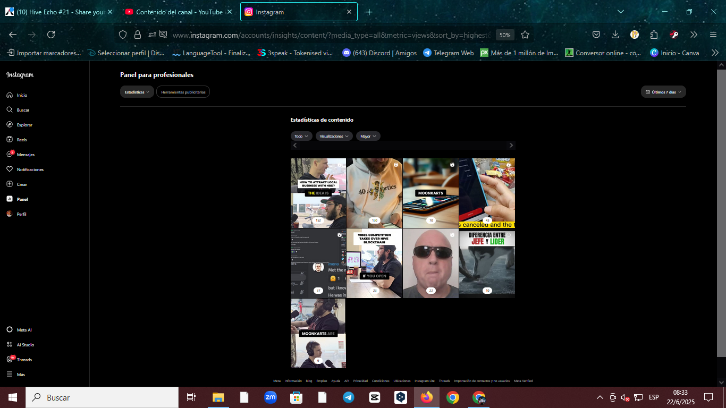Open the Más hamburger menu
The height and width of the screenshot is (408, 726).
(x=10, y=375)
